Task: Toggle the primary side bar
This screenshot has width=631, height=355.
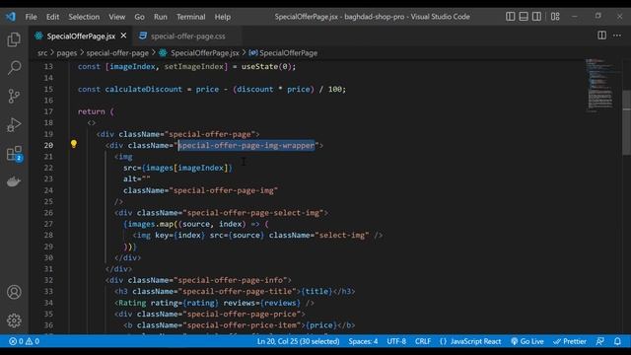Action: pyautogui.click(x=511, y=17)
